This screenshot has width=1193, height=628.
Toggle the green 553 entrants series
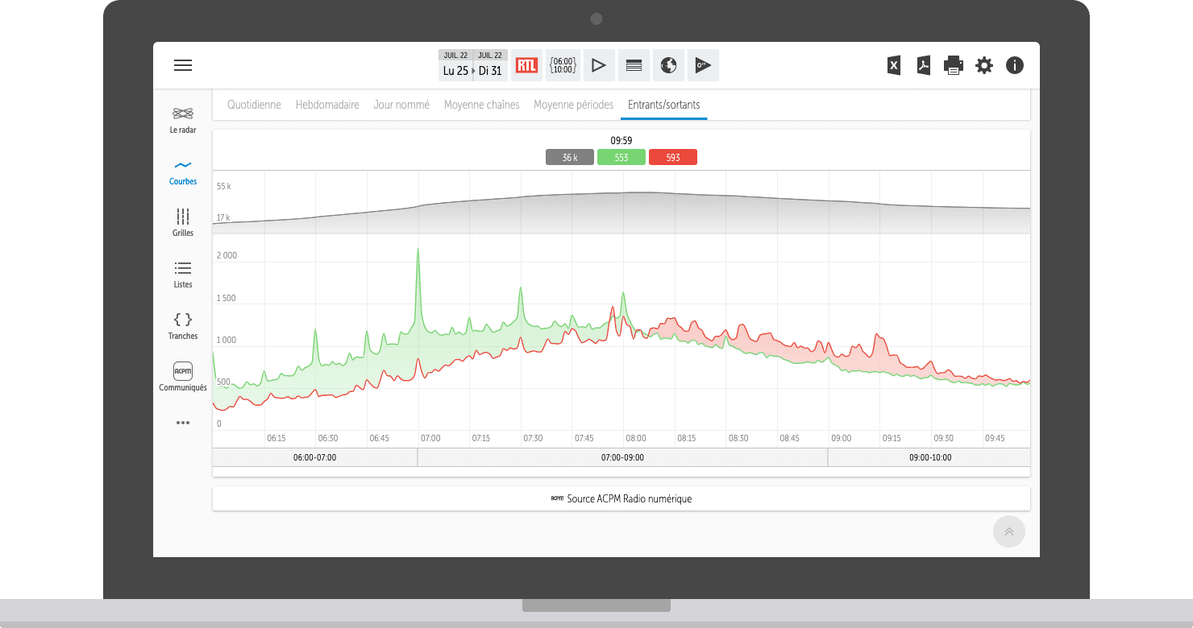tap(621, 158)
